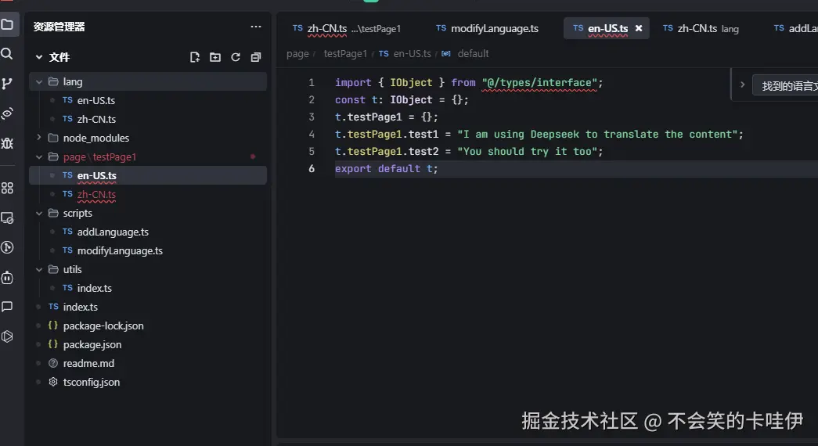818x446 pixels.
Task: Open the hexagon icon at bottom of activity bar
Action: point(7,336)
